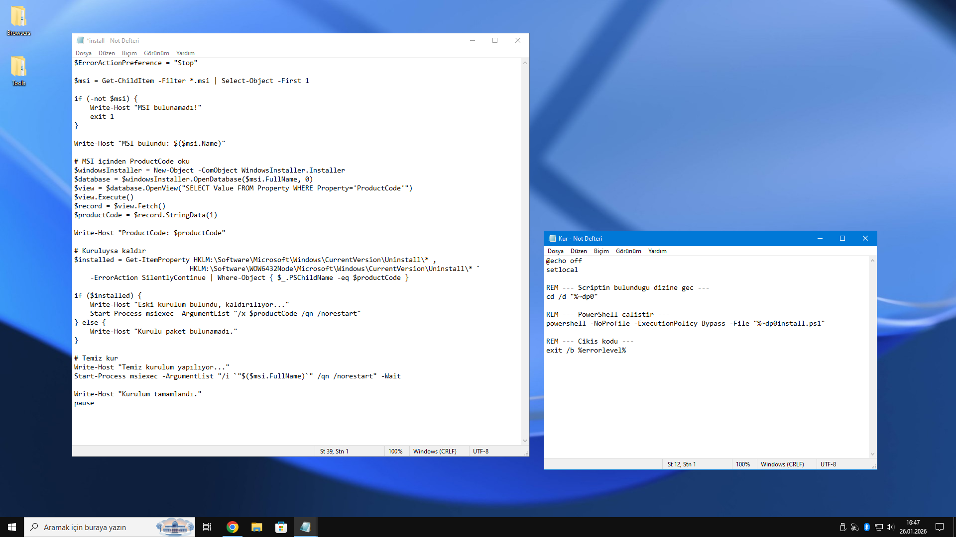The image size is (956, 537).
Task: Launch Google Chrome from the taskbar
Action: 232,527
